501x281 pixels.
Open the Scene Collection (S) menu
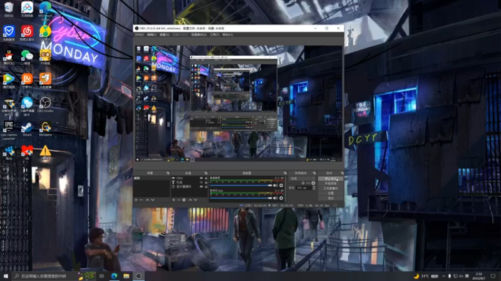pos(199,34)
